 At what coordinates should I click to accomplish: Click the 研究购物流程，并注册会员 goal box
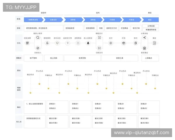click(x=43, y=28)
